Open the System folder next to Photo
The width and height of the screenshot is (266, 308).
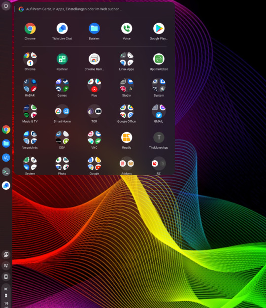click(x=30, y=164)
